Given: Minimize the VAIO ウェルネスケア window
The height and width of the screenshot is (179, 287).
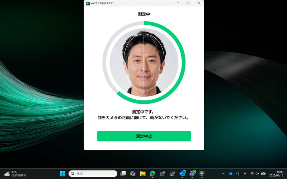Looking at the screenshot, I should (x=178, y=3).
